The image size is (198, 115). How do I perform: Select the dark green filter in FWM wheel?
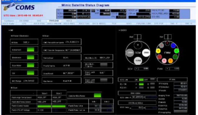tap(175, 57)
